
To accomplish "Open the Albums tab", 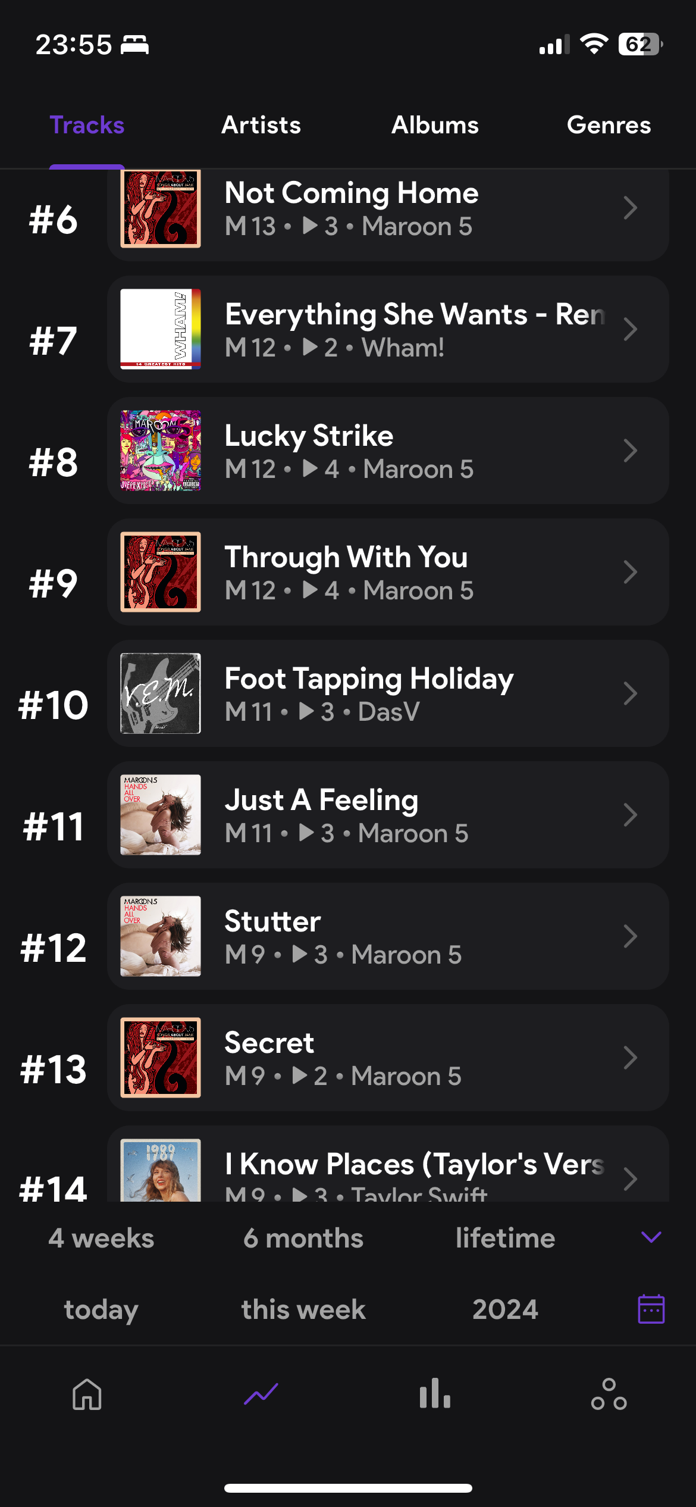I will (x=435, y=125).
